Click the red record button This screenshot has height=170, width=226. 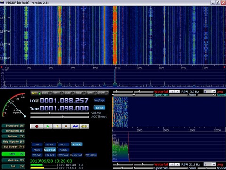(x=36, y=127)
